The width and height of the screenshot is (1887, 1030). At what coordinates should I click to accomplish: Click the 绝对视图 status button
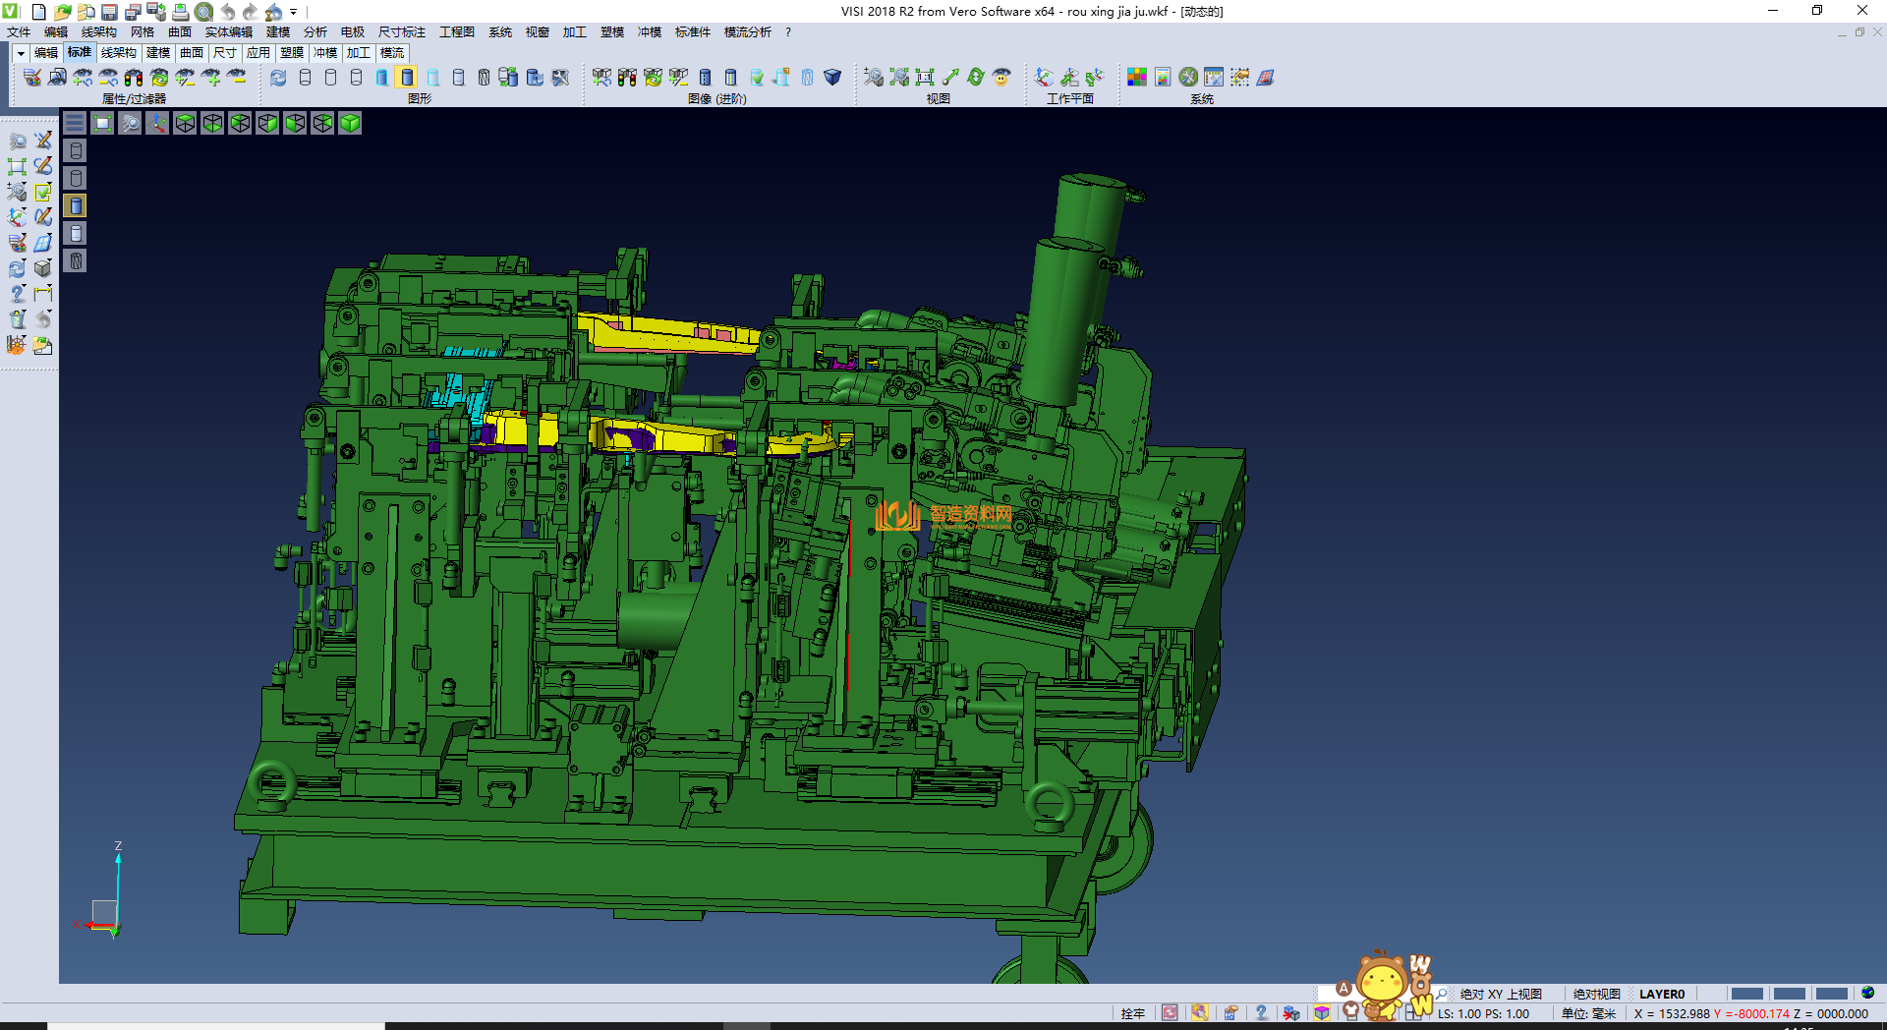1596,994
